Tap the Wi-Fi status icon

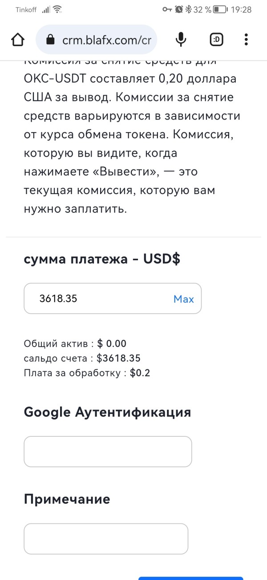point(58,9)
